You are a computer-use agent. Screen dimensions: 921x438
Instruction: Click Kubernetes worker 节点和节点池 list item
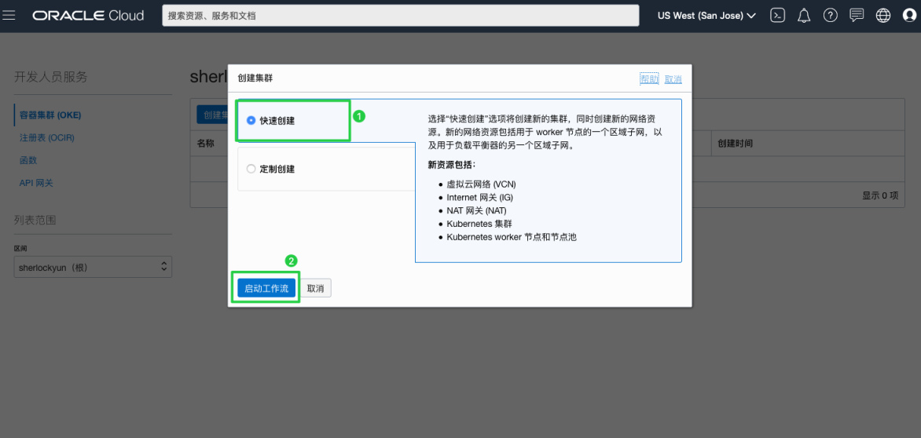click(512, 238)
